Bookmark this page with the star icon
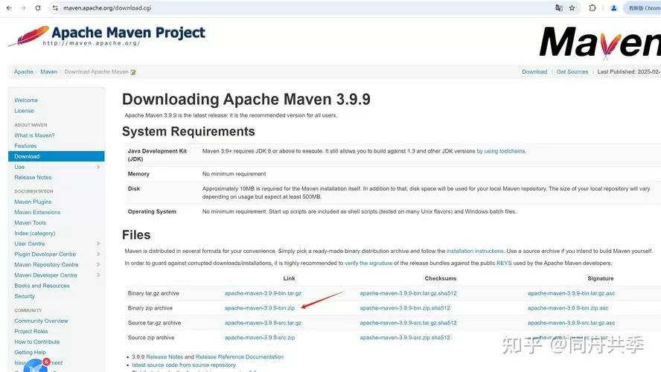 [572, 8]
